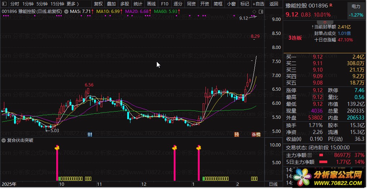Select the 5分钟 period tab

pos(42,4)
